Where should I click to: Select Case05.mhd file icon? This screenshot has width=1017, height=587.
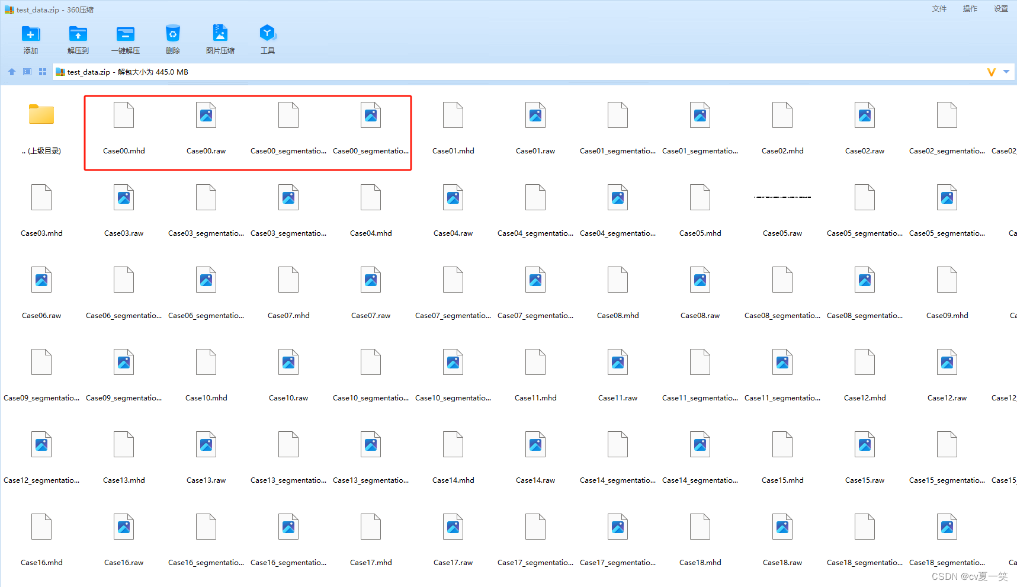700,197
